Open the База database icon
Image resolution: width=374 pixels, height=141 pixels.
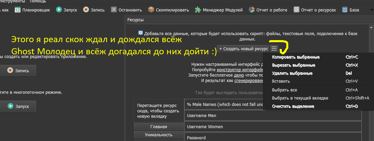pyautogui.click(x=345, y=10)
